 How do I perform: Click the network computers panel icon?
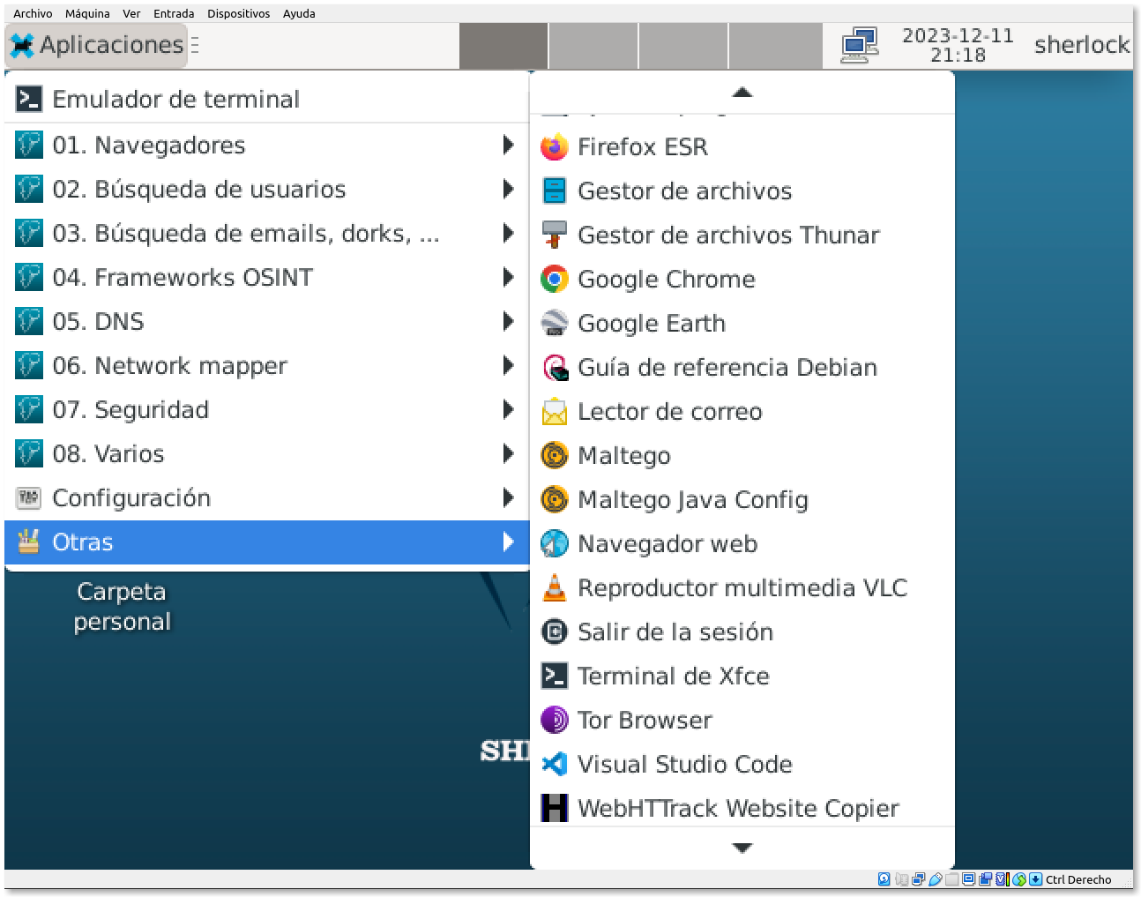[859, 46]
